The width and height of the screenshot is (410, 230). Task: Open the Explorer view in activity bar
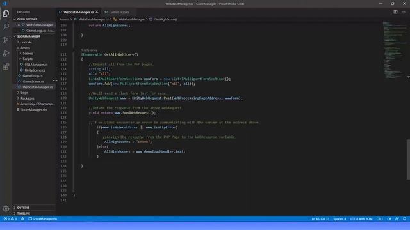(6, 13)
